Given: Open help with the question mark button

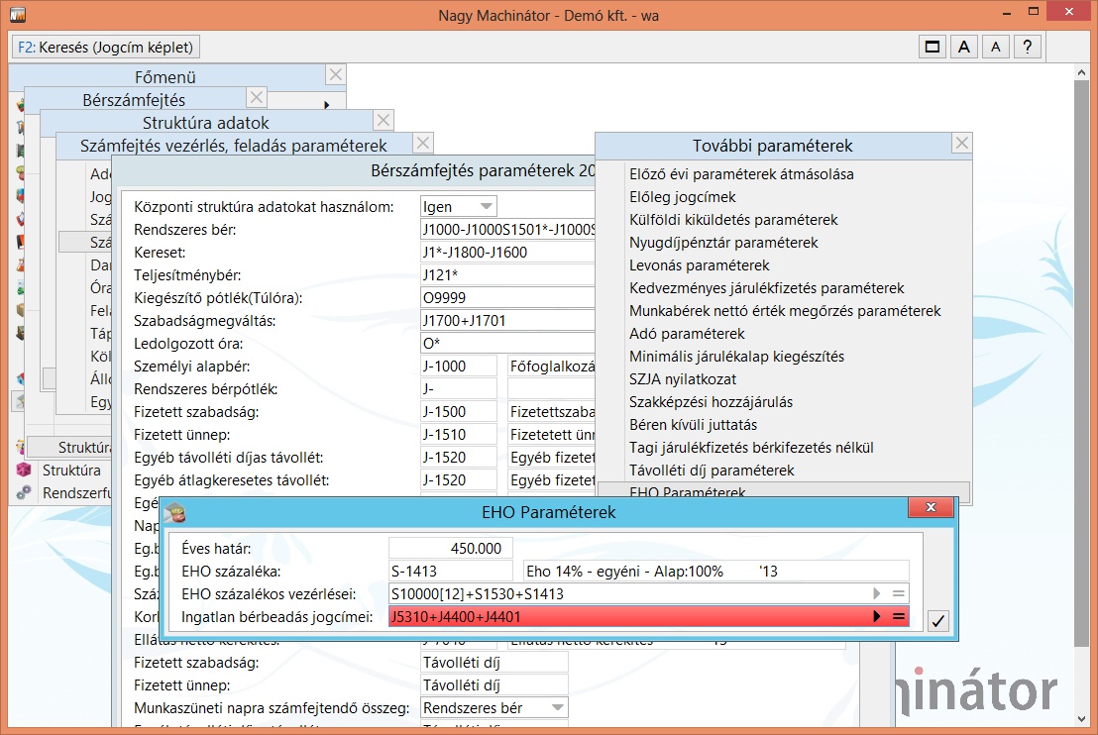Looking at the screenshot, I should click(1029, 47).
